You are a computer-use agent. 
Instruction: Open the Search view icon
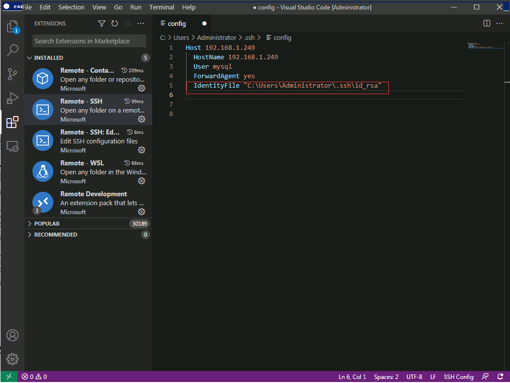[12, 50]
